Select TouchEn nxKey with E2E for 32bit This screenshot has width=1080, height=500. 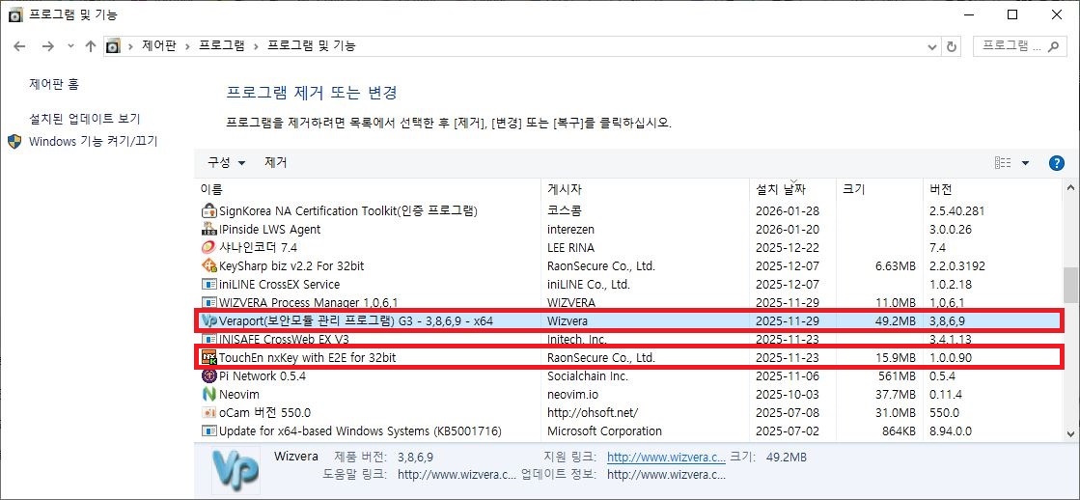(307, 357)
